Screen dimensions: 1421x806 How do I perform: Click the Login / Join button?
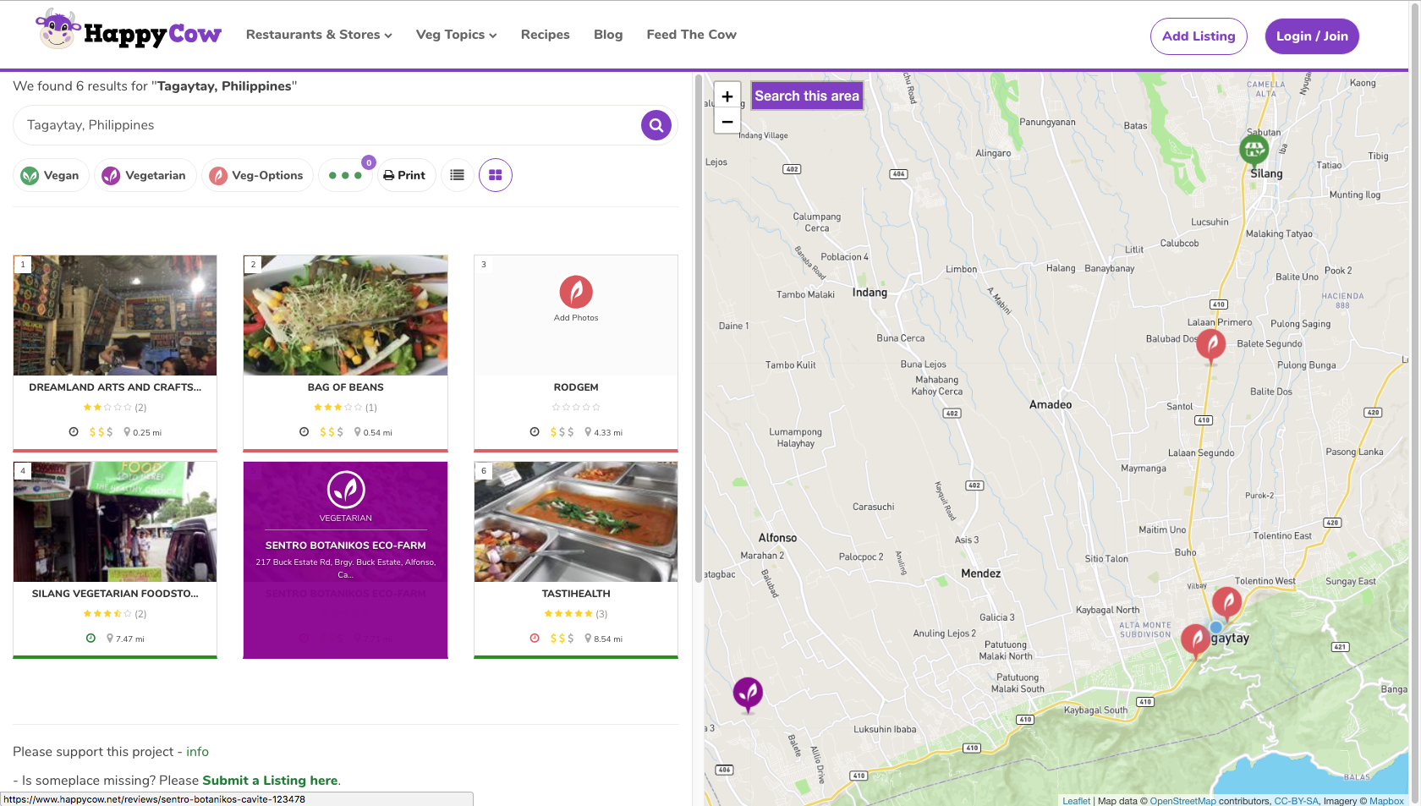(x=1312, y=36)
